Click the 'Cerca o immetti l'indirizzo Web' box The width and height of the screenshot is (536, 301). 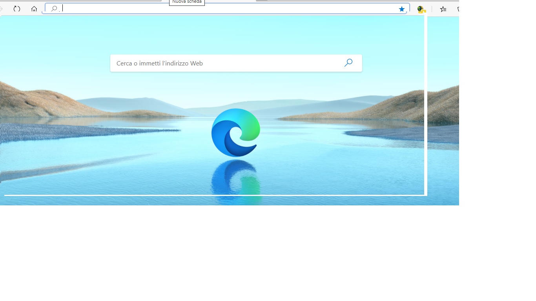[236, 63]
